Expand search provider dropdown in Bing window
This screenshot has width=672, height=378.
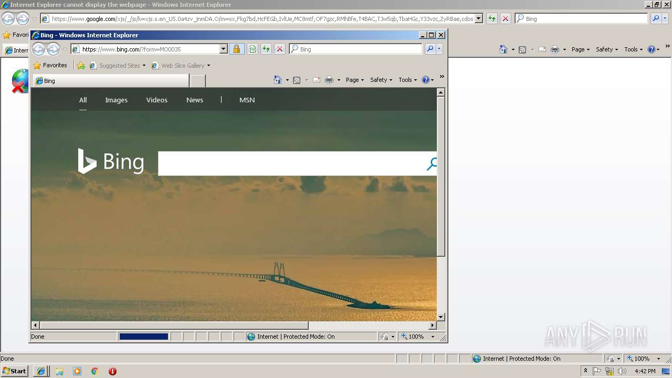pyautogui.click(x=439, y=49)
